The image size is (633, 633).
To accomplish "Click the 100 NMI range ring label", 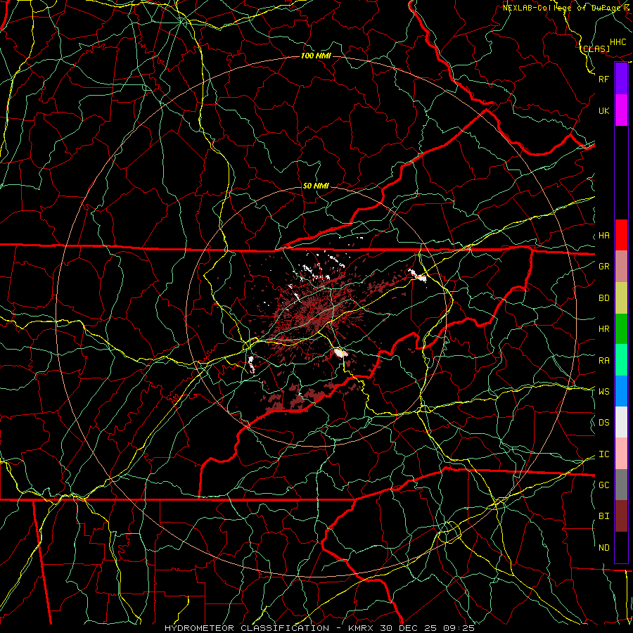I will pos(316,56).
